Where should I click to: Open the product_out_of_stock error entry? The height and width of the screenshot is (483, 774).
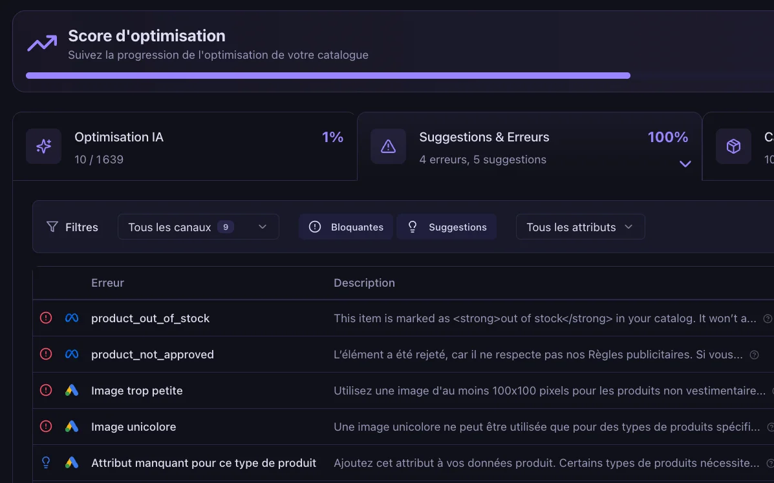150,318
